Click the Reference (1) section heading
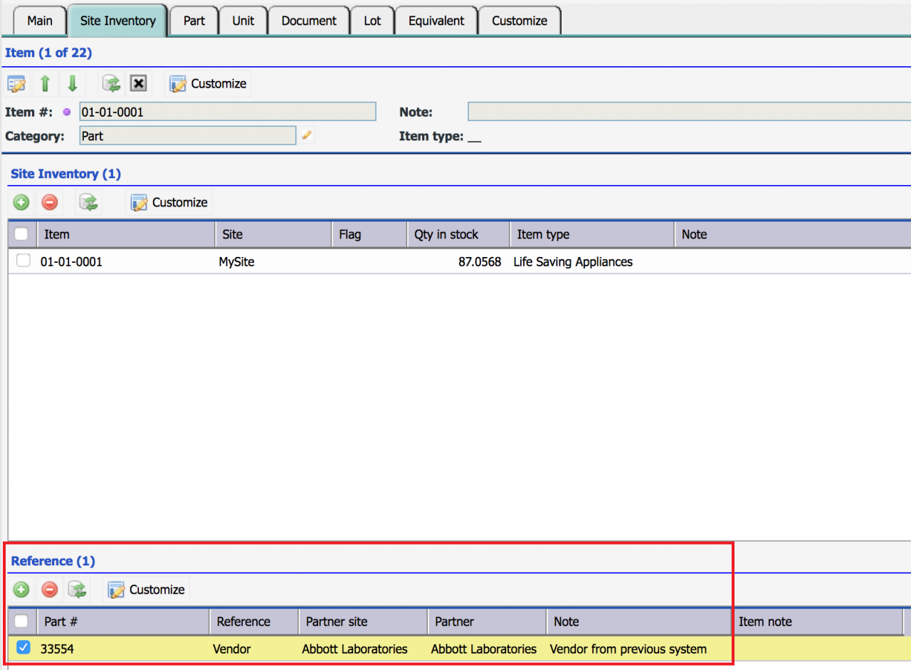Screen dimensions: 911x670 (x=53, y=561)
